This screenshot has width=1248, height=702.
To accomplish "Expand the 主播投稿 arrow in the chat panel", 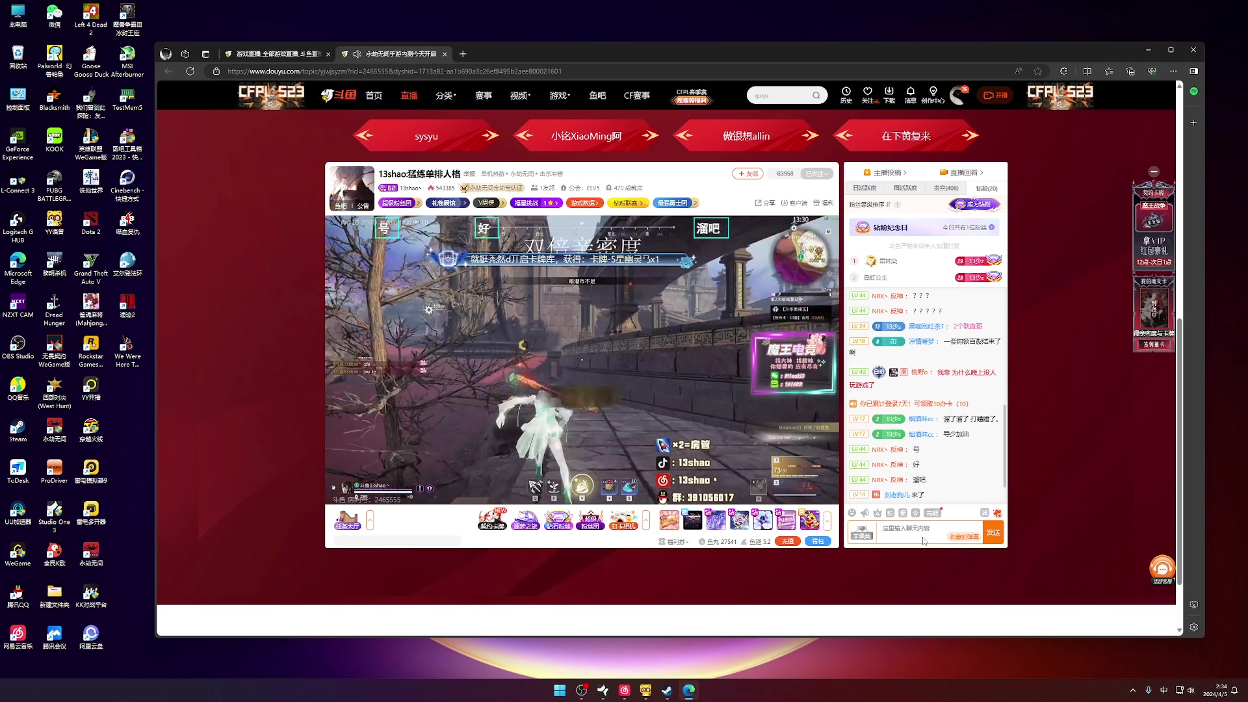I will [x=905, y=172].
